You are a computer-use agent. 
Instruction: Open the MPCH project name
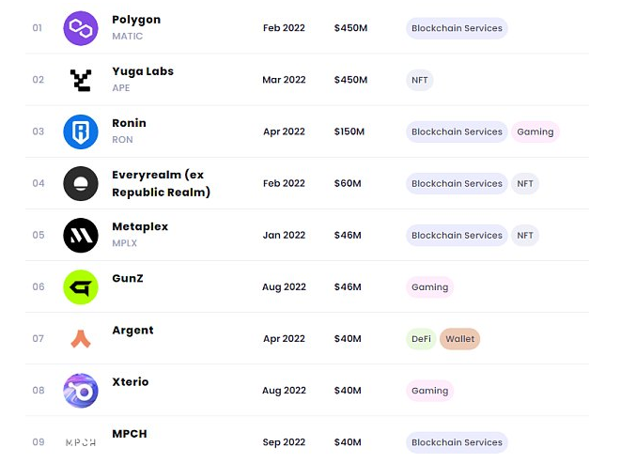[x=130, y=433]
